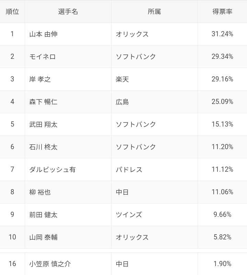This screenshot has height=275, width=247.
Task: Click the 所属 column header
Action: pos(154,12)
